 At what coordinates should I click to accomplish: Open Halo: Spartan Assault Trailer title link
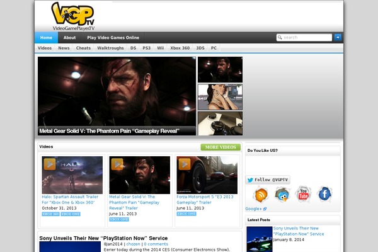point(70,200)
